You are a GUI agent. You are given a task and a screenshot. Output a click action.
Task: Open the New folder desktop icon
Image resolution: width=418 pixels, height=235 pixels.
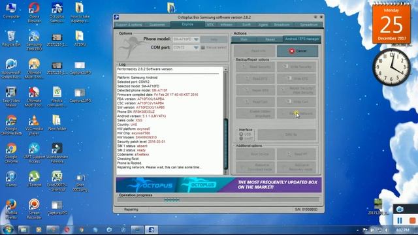tap(57, 123)
